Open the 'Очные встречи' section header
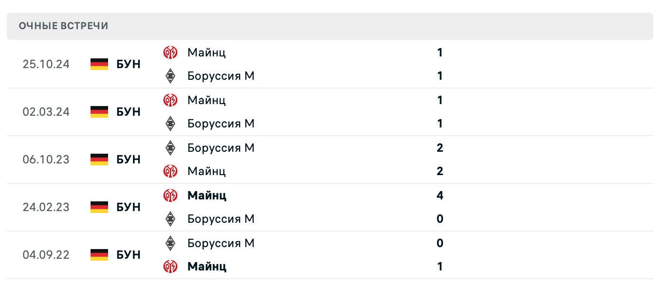 click(63, 26)
